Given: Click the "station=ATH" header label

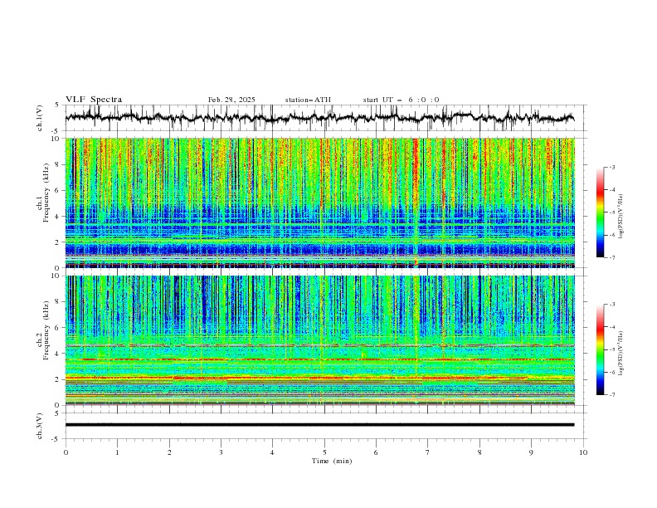Looking at the screenshot, I should click(308, 100).
